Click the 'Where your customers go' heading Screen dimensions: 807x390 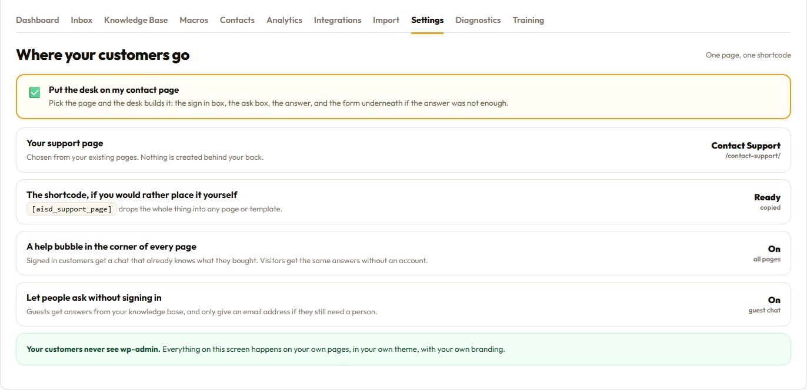pyautogui.click(x=103, y=55)
